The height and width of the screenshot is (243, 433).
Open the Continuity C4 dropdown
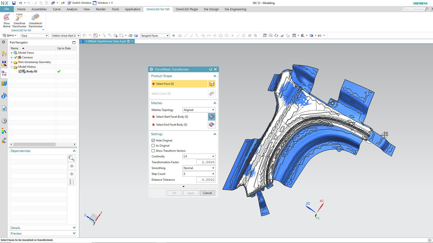click(x=199, y=156)
